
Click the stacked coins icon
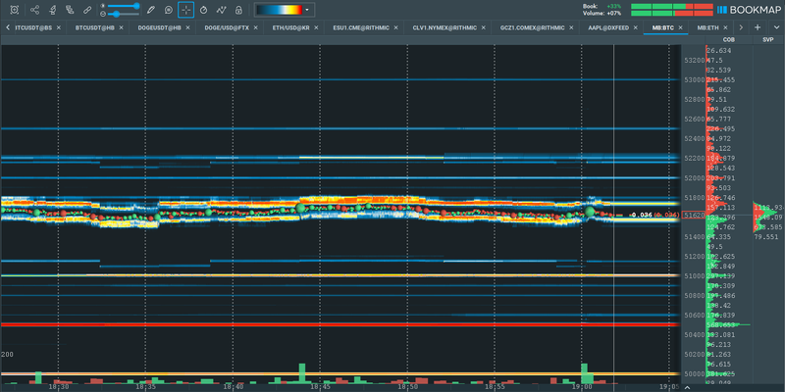70,10
